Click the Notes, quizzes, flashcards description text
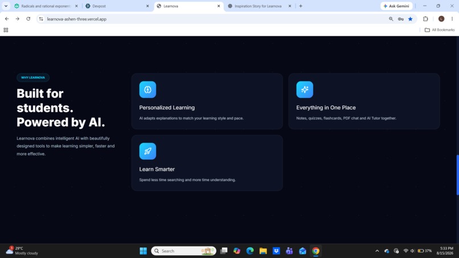The height and width of the screenshot is (258, 459). click(346, 118)
